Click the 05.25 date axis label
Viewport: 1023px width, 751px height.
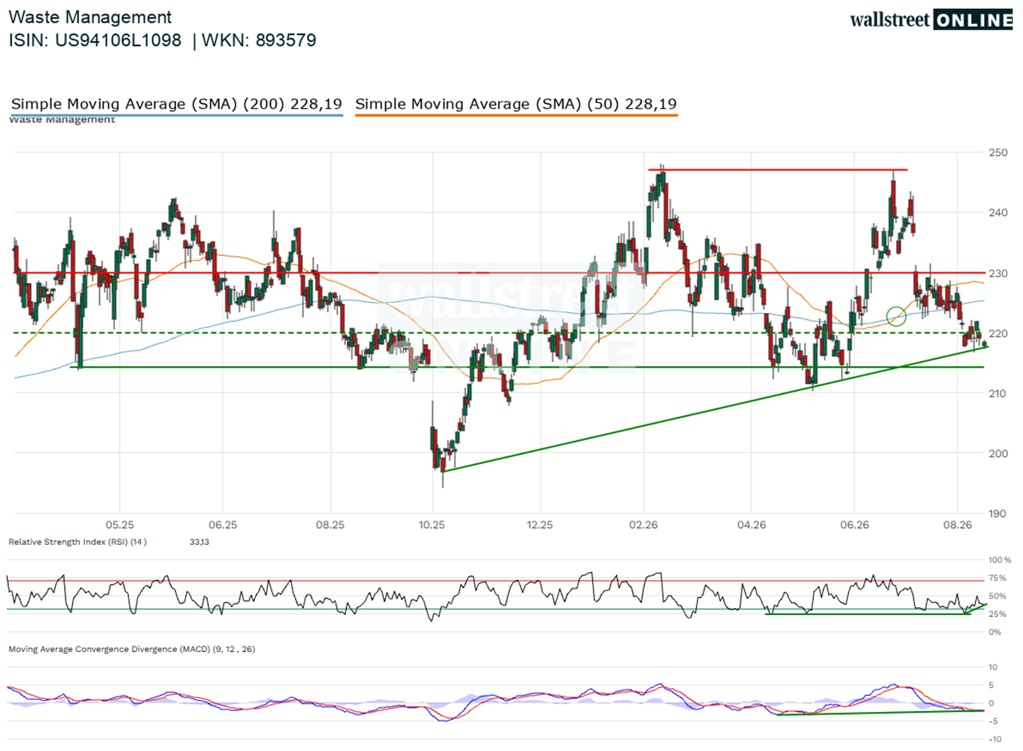[118, 523]
